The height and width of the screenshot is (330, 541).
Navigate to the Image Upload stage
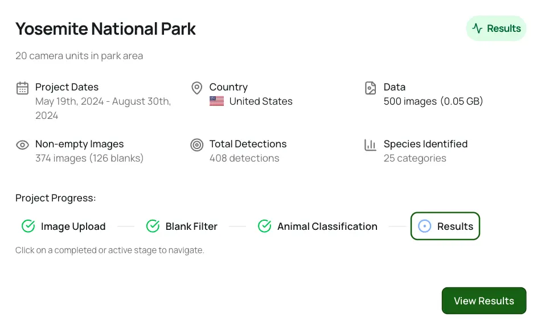click(x=73, y=226)
